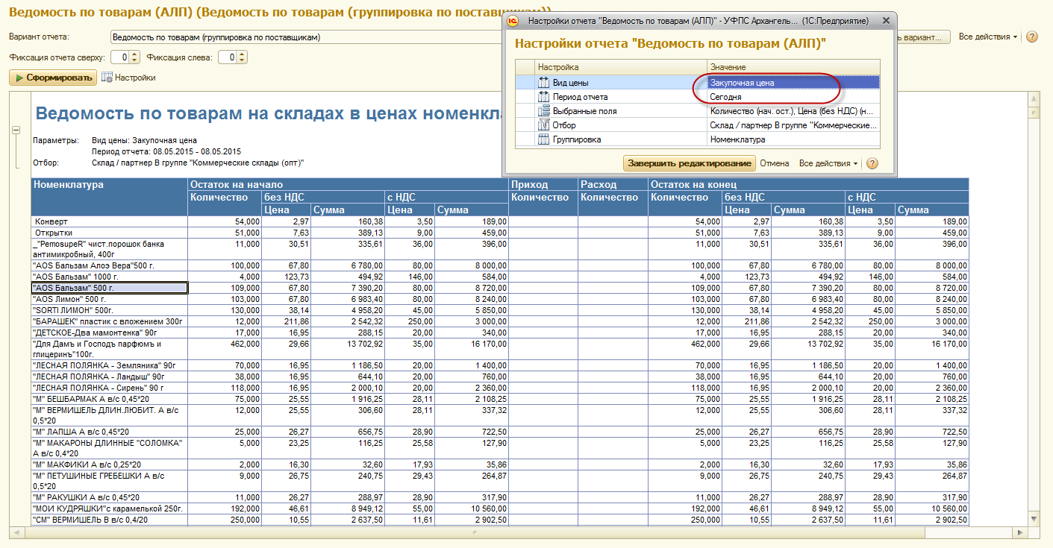Click the Настройка column header in dialog

621,67
